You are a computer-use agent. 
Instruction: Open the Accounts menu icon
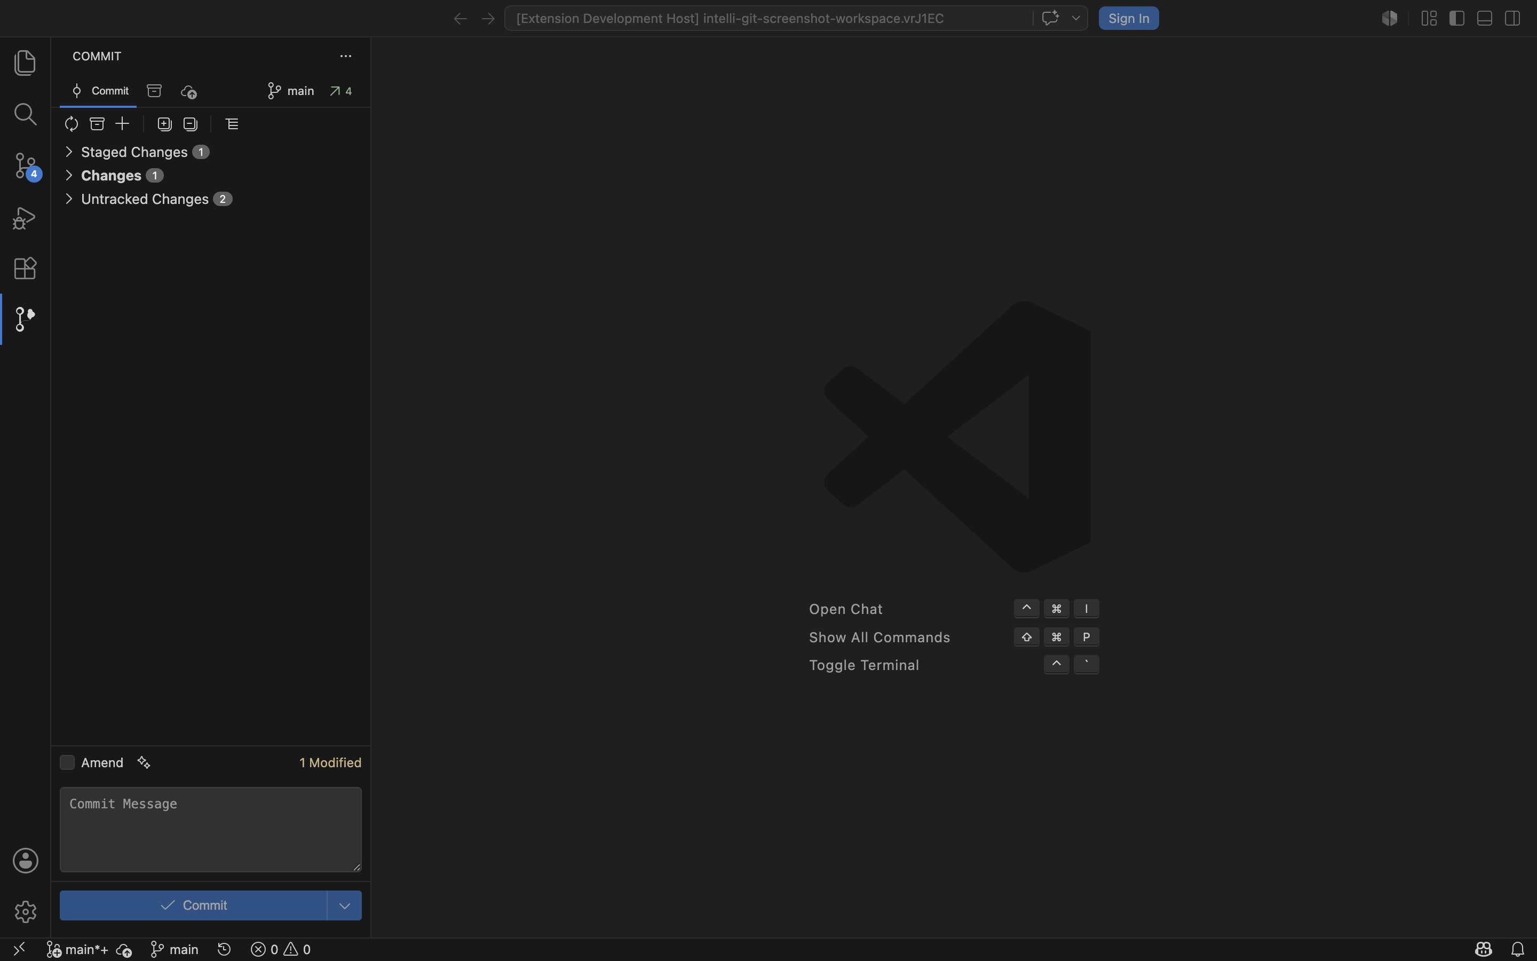[x=26, y=861]
